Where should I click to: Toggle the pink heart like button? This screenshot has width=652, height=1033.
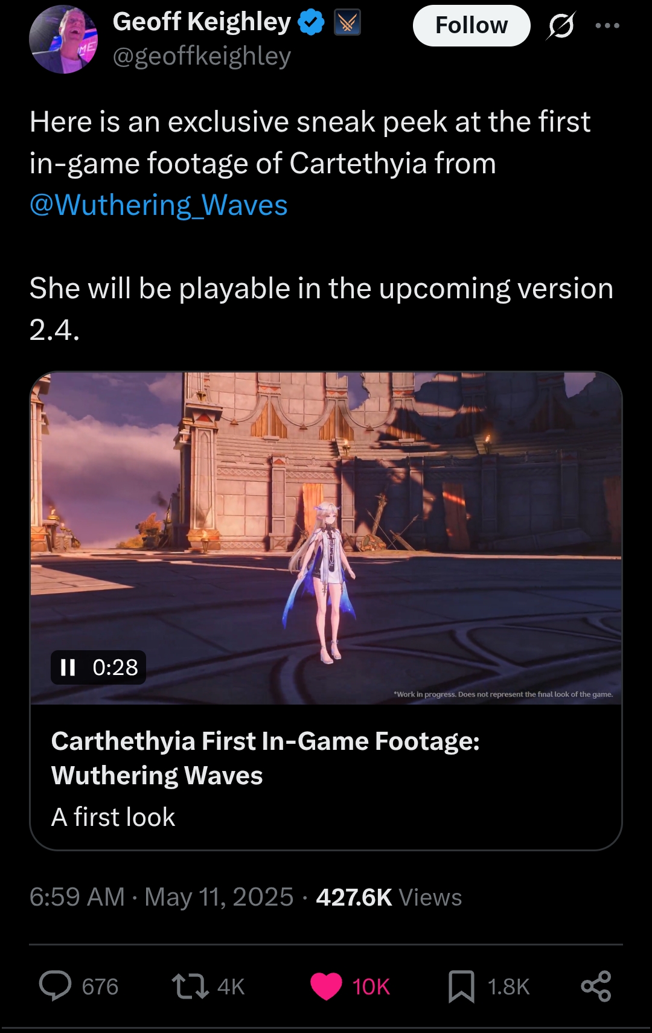[326, 986]
